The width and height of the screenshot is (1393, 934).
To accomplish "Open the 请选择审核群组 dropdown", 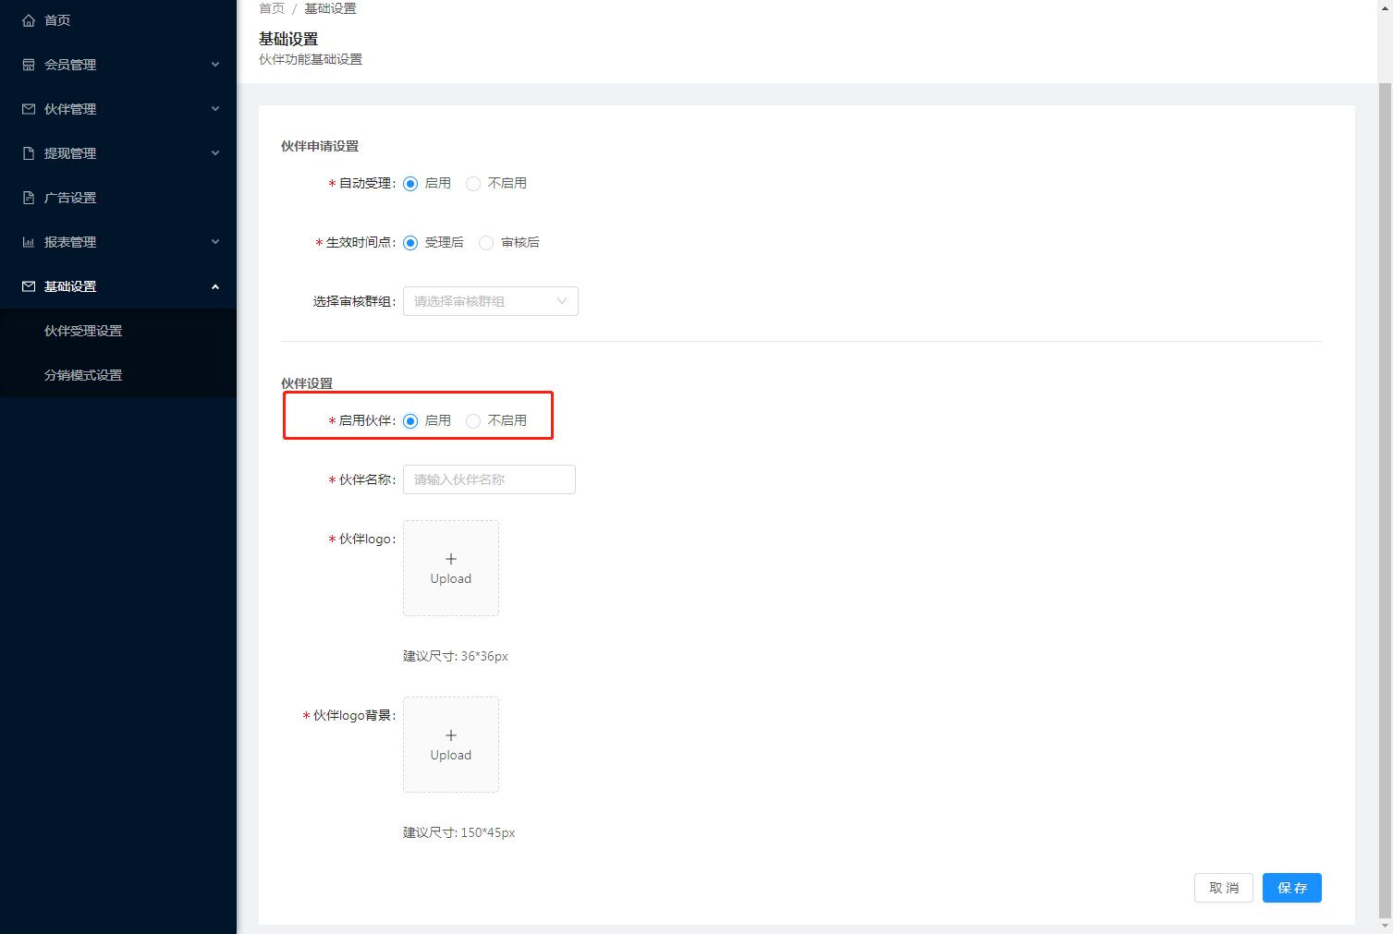I will pos(491,301).
